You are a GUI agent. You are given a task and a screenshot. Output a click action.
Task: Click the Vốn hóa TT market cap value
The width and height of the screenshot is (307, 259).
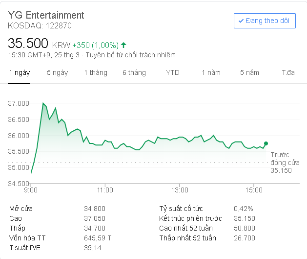tap(98, 238)
